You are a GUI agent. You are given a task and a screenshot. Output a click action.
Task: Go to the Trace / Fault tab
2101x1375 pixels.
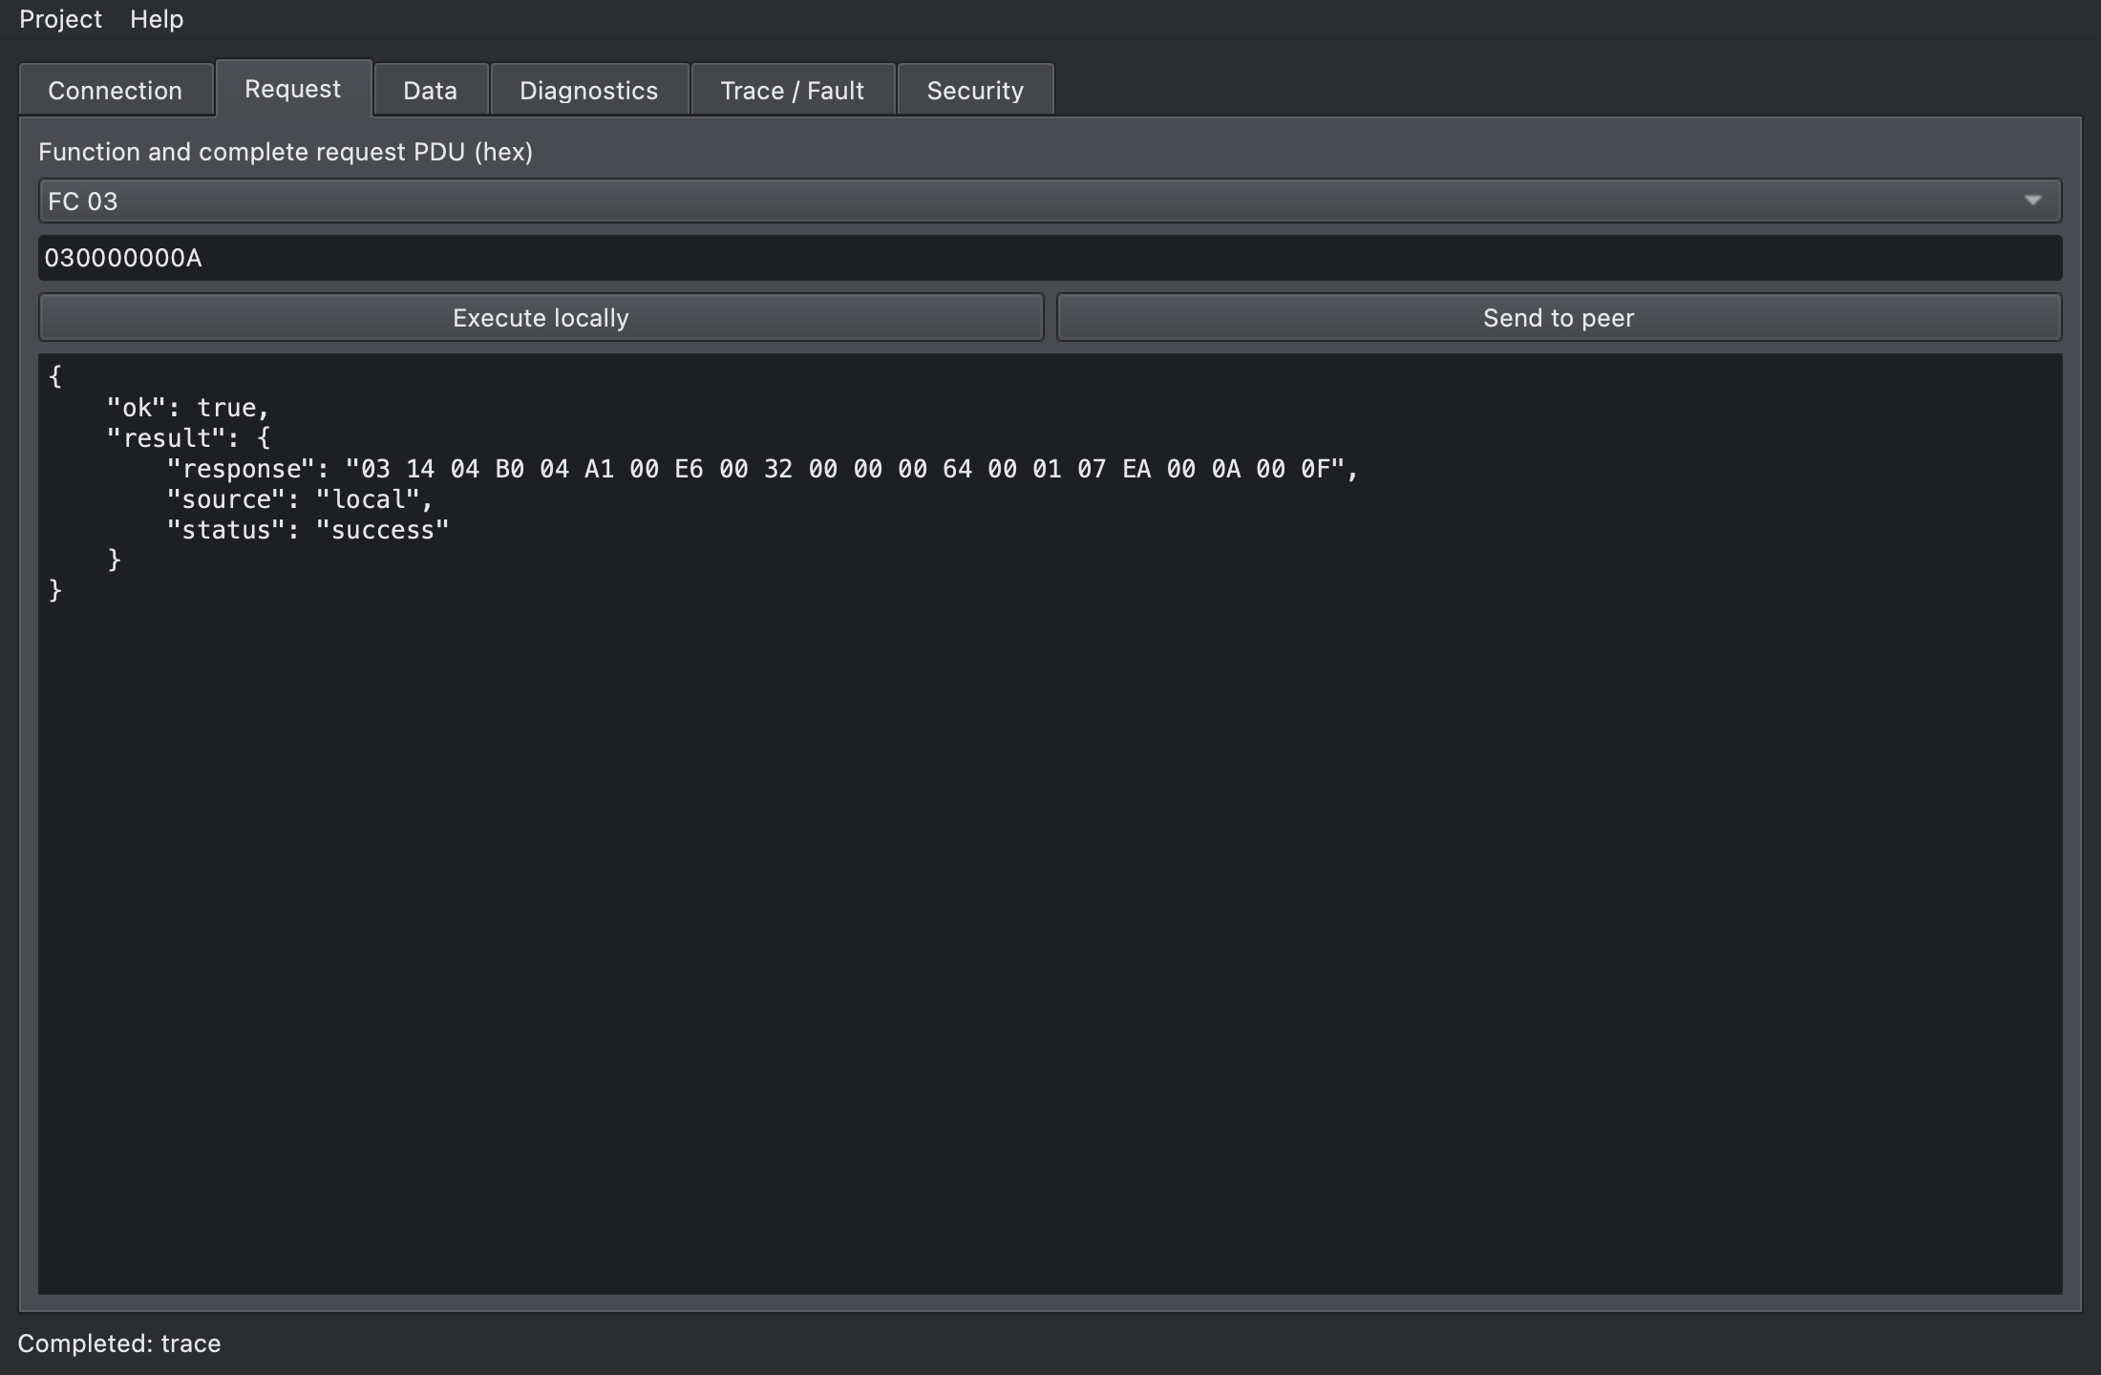coord(793,90)
